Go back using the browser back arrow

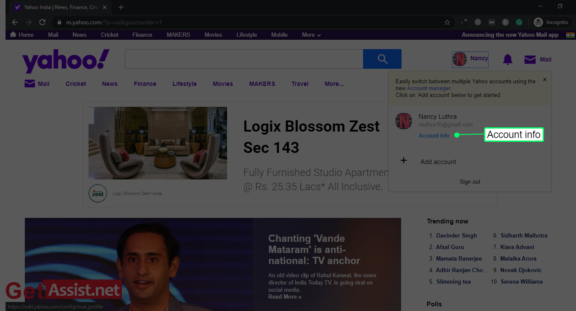[x=15, y=22]
